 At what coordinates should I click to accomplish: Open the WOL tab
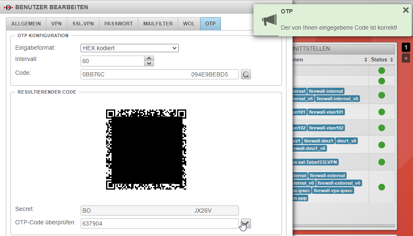click(x=189, y=24)
